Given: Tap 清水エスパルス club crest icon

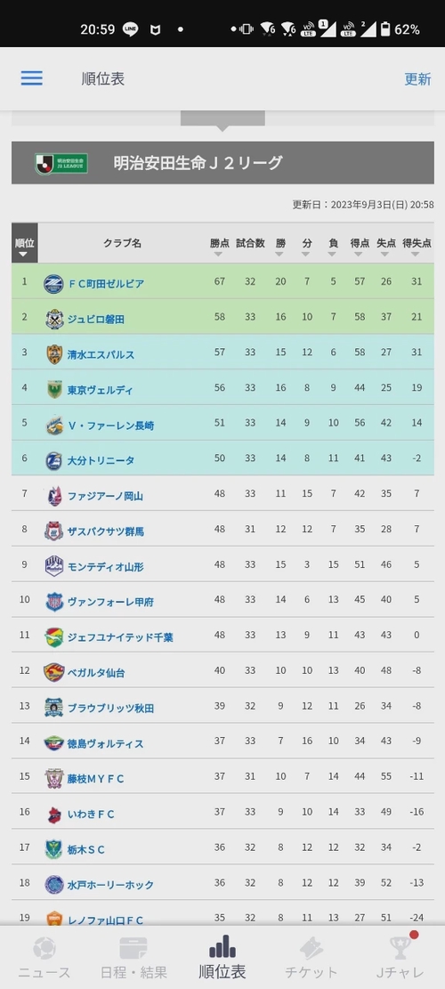Looking at the screenshot, I should pos(54,354).
